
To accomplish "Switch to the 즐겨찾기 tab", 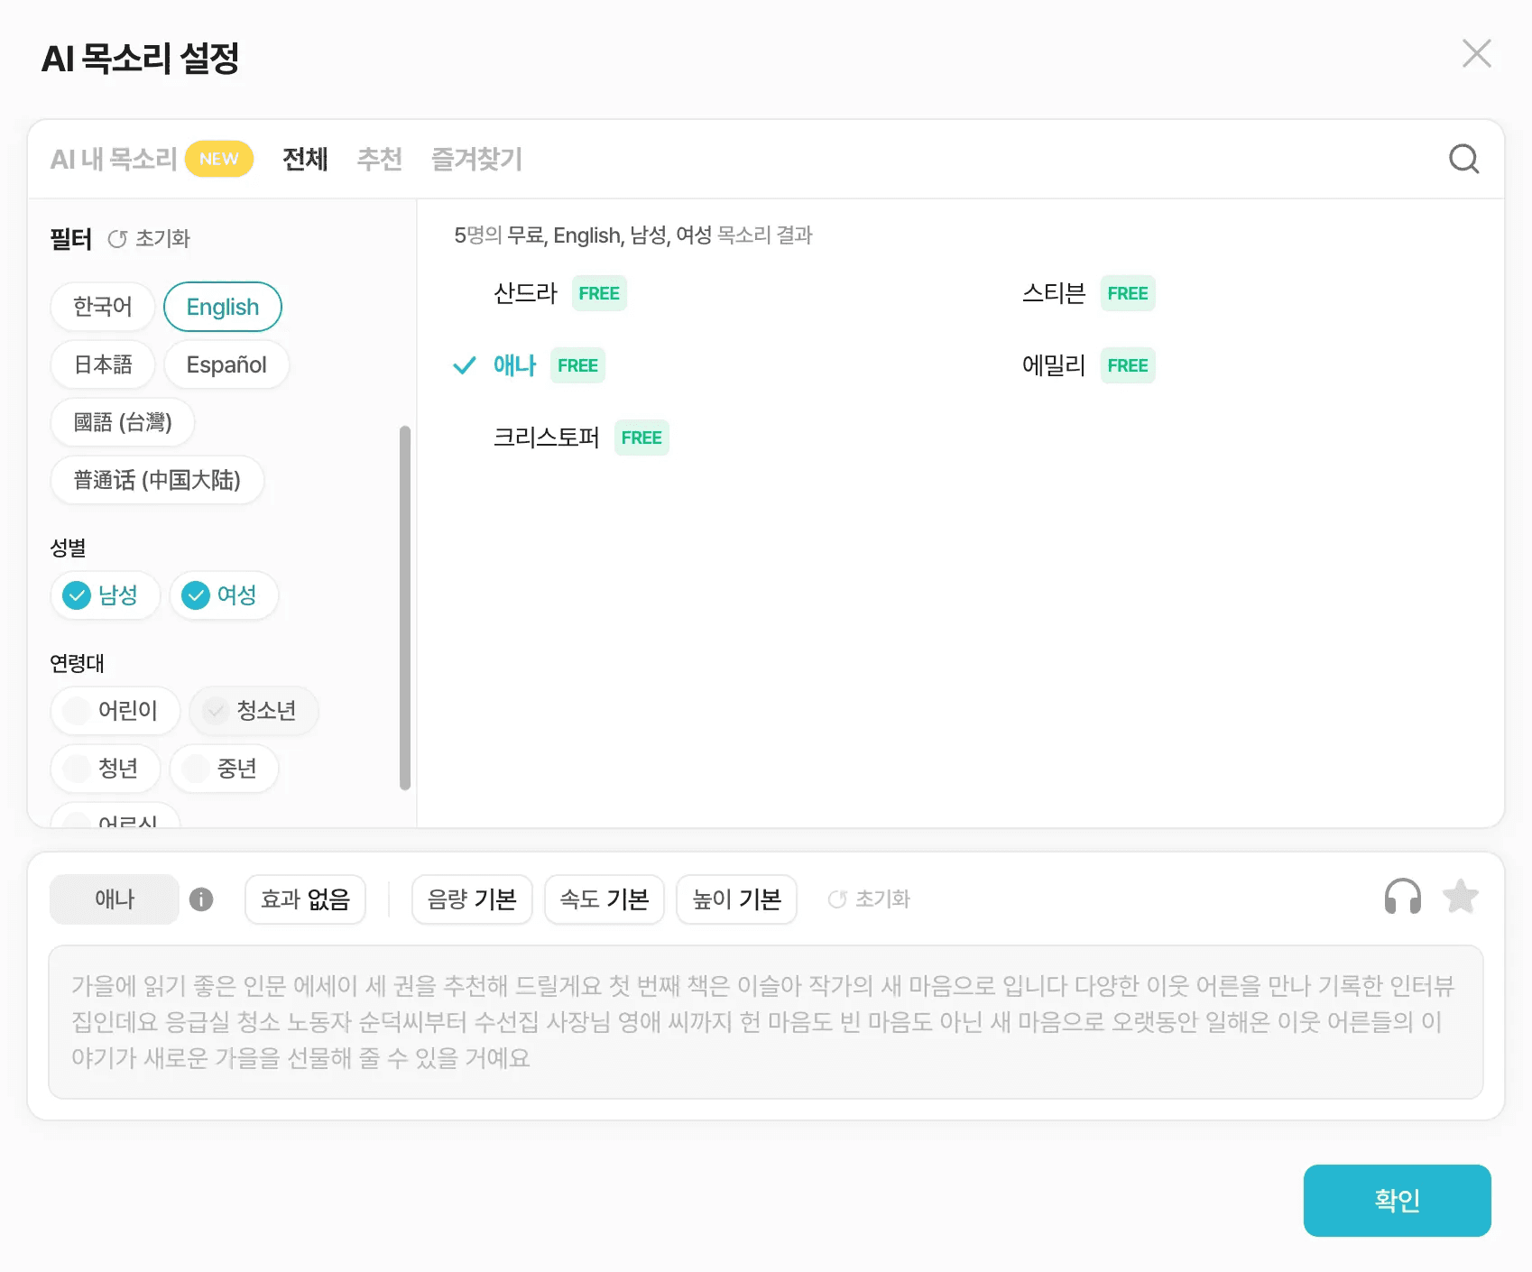I will point(476,159).
